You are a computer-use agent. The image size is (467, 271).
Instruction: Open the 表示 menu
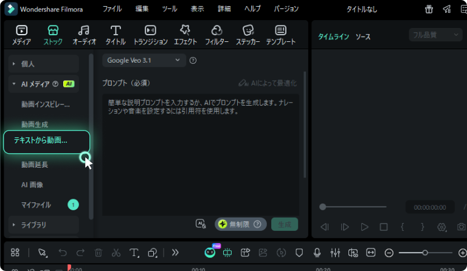coord(197,9)
